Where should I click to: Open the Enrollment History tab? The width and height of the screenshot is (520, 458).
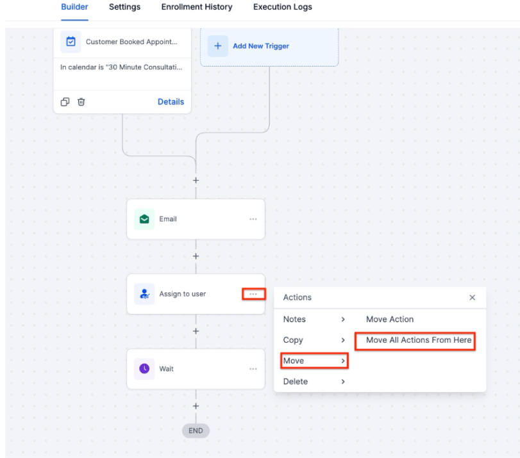(197, 7)
